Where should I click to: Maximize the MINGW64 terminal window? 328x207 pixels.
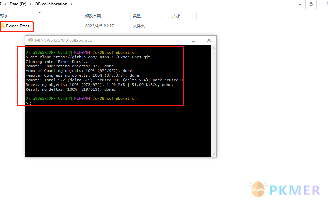point(194,40)
